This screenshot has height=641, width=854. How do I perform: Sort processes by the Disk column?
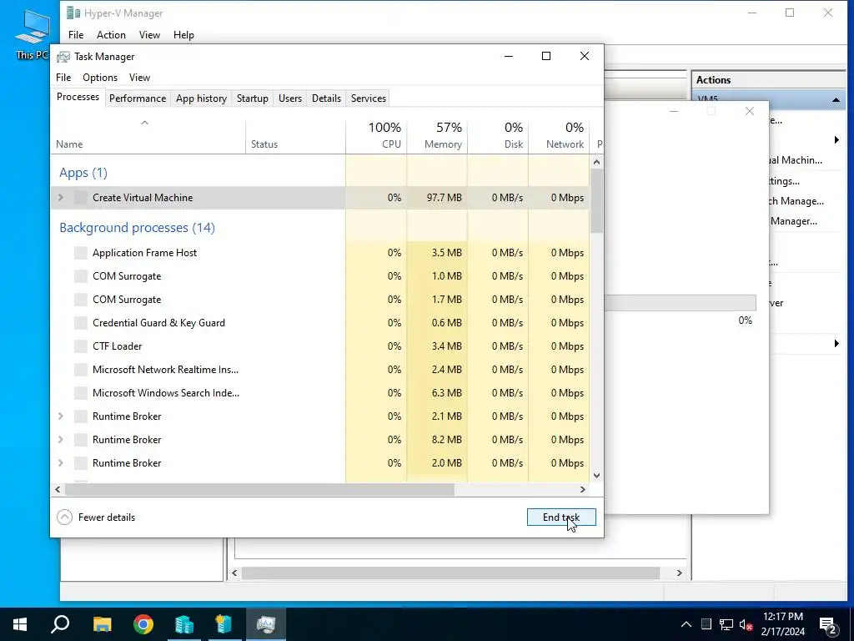[498, 135]
